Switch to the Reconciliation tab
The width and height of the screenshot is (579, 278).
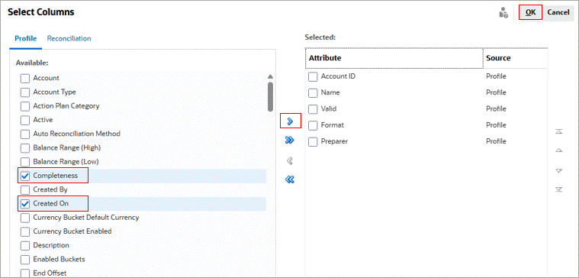[x=69, y=38]
